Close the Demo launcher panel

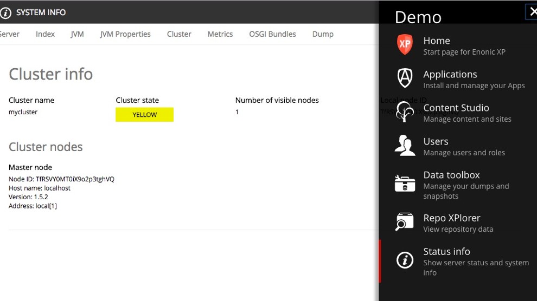pyautogui.click(x=533, y=12)
